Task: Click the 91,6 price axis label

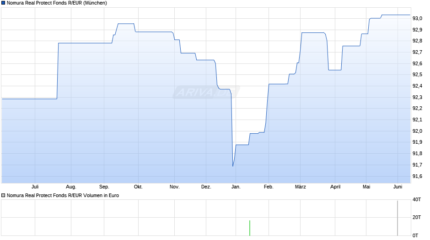Action: (417, 176)
